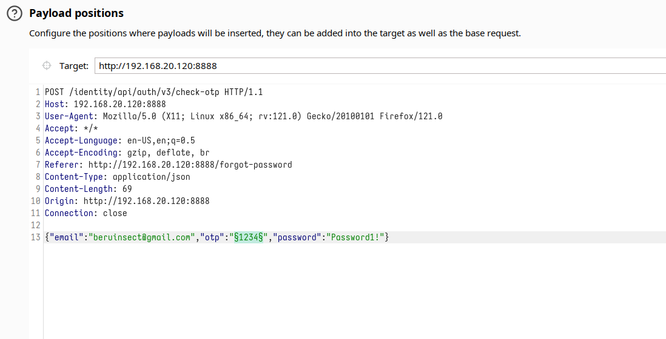The width and height of the screenshot is (666, 339).
Task: Click the crosshair icon beside Target
Action: pos(47,66)
